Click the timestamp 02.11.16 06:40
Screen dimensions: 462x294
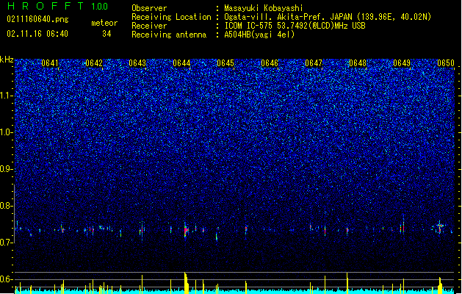(37, 34)
